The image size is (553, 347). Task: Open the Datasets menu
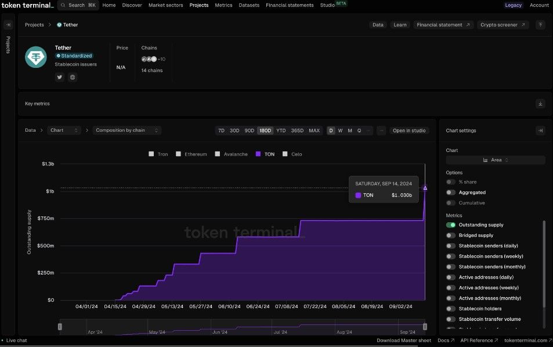click(249, 5)
